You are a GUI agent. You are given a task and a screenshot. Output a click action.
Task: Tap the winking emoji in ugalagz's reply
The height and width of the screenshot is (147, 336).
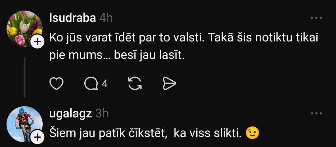coord(252,134)
